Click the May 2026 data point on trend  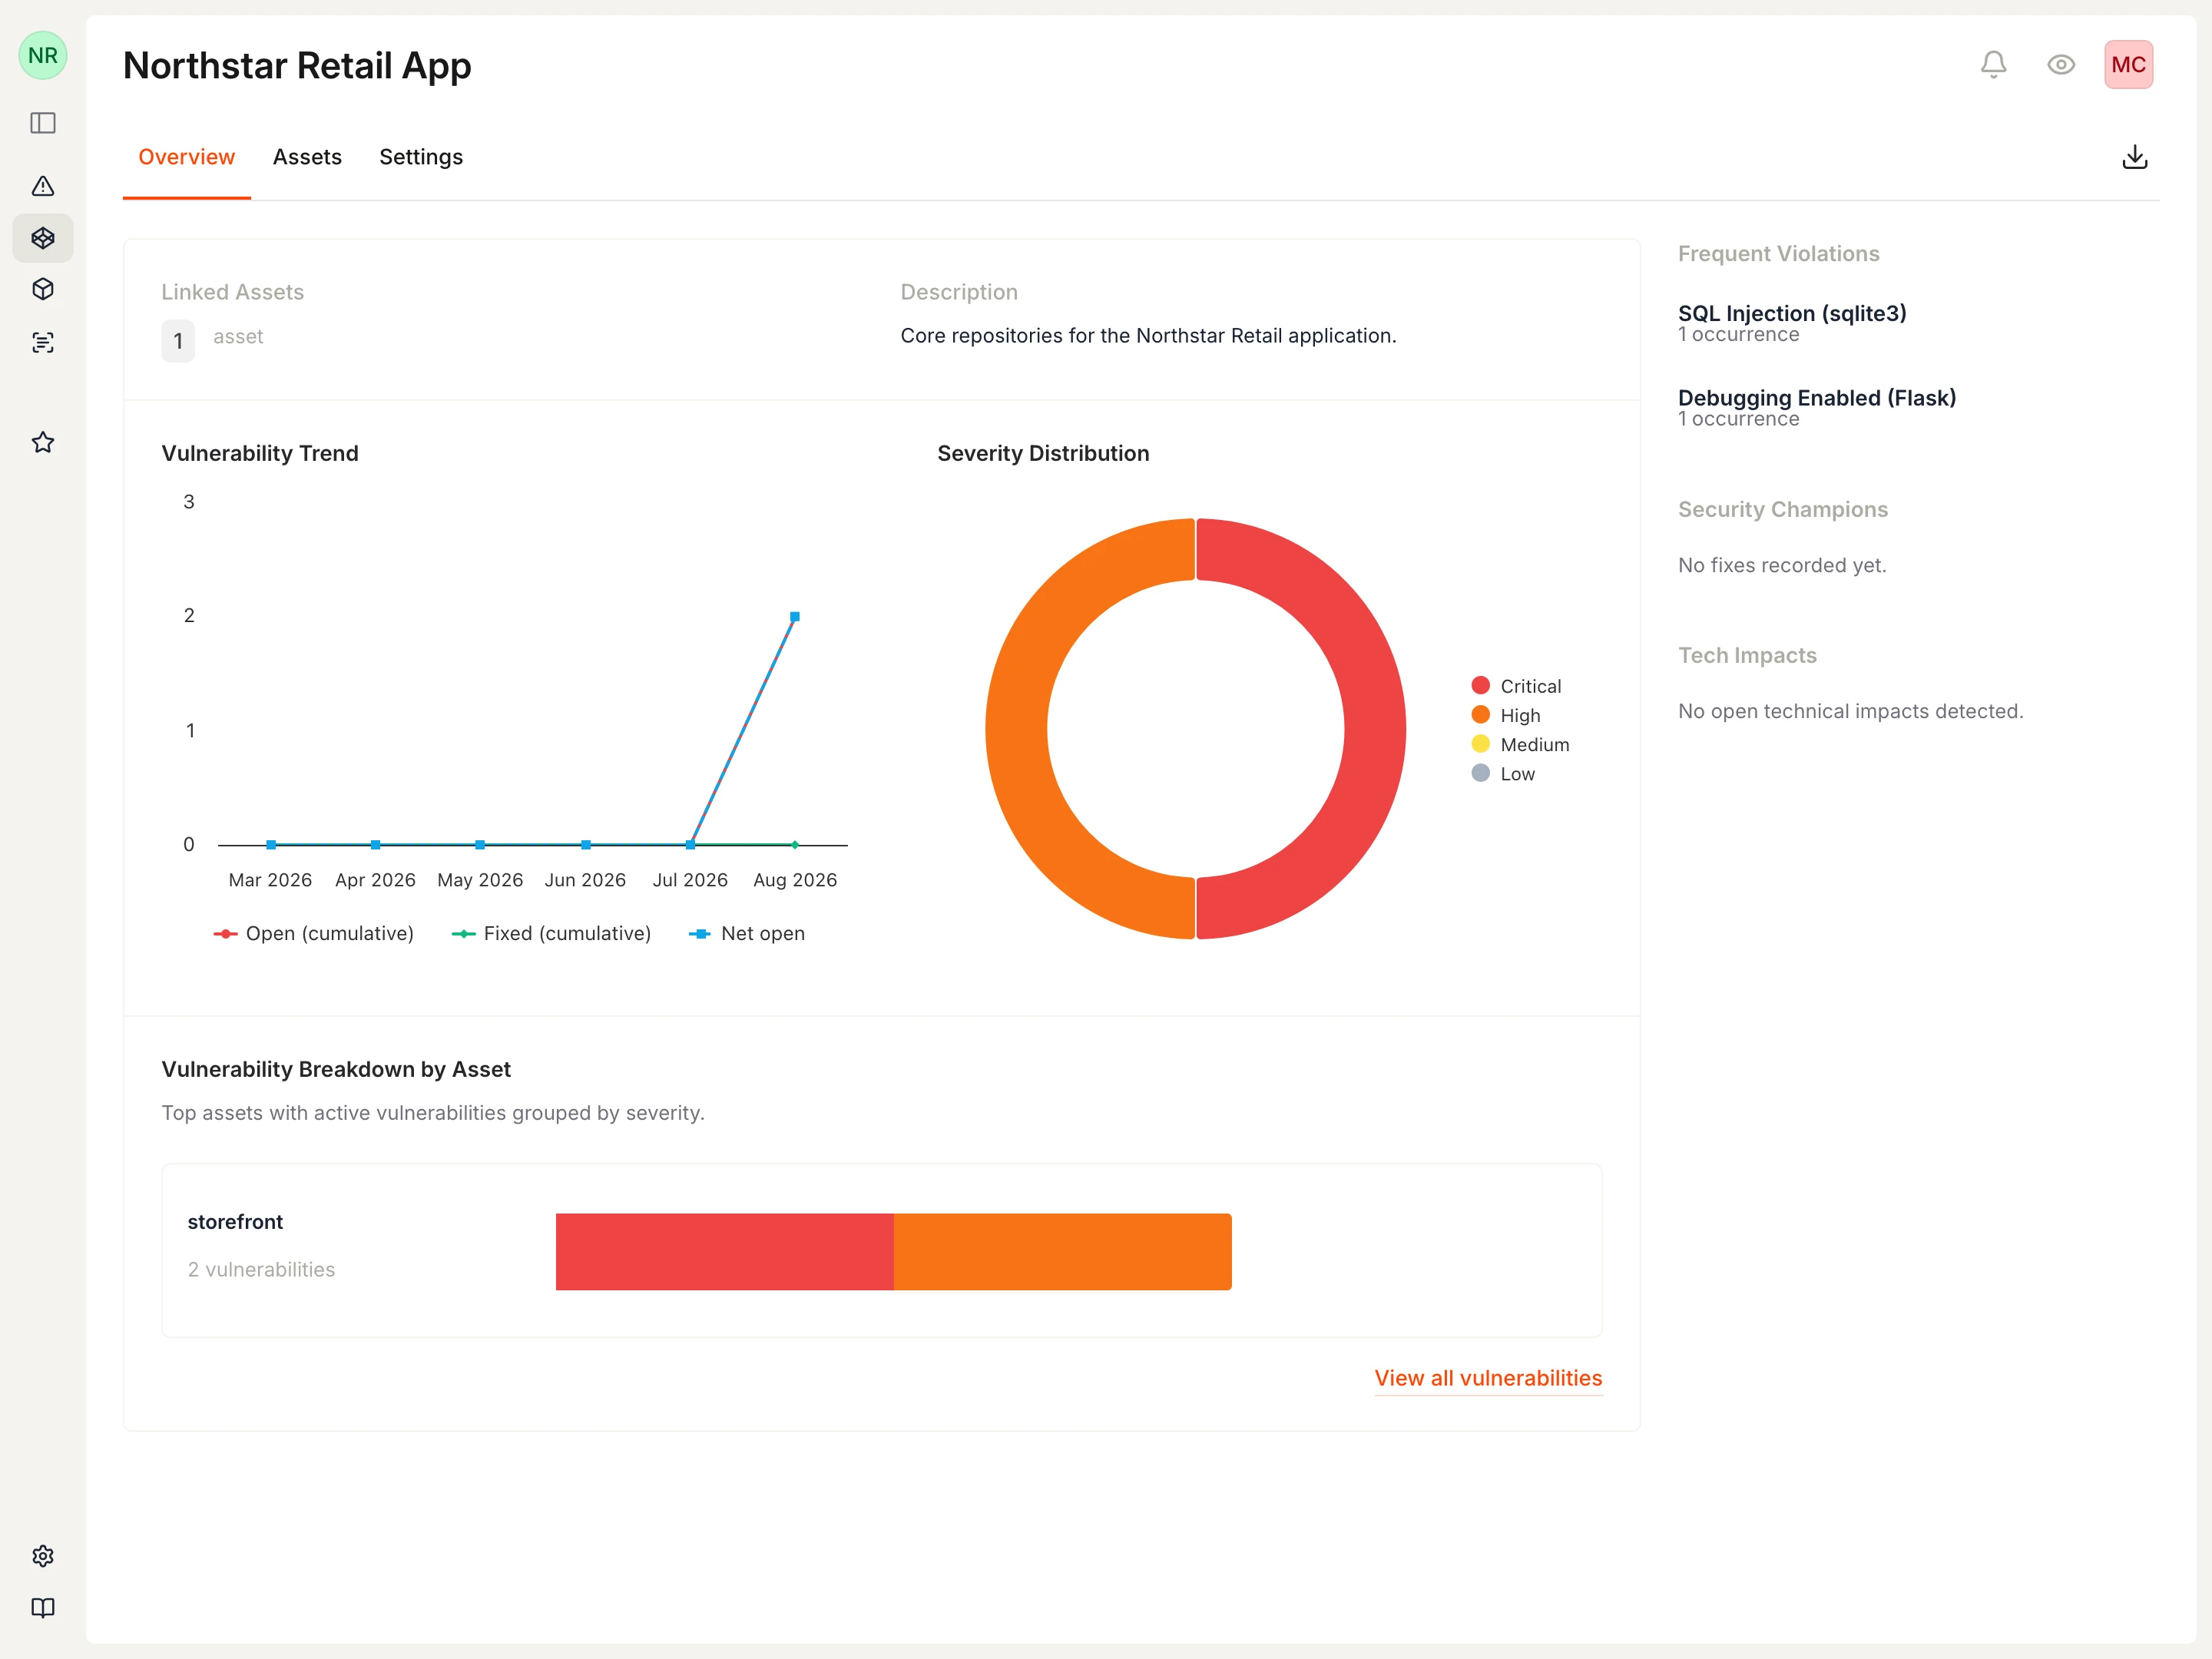(x=480, y=845)
